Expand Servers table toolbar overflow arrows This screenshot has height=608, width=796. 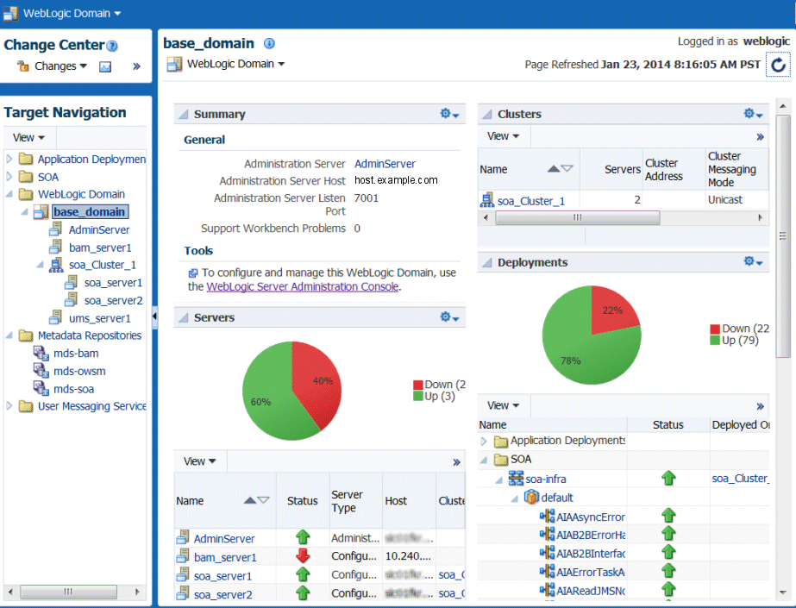(456, 462)
